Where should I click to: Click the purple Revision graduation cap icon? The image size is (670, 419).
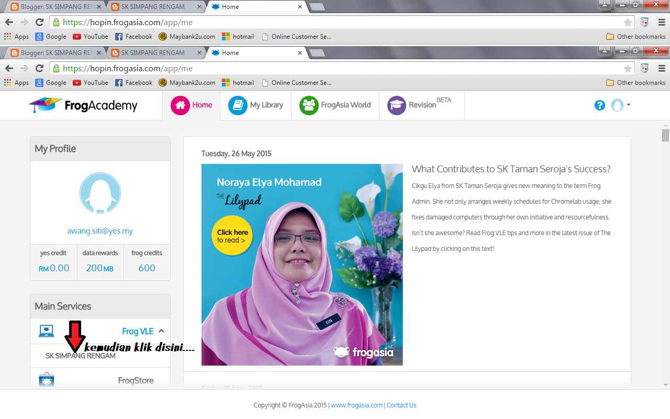point(397,105)
